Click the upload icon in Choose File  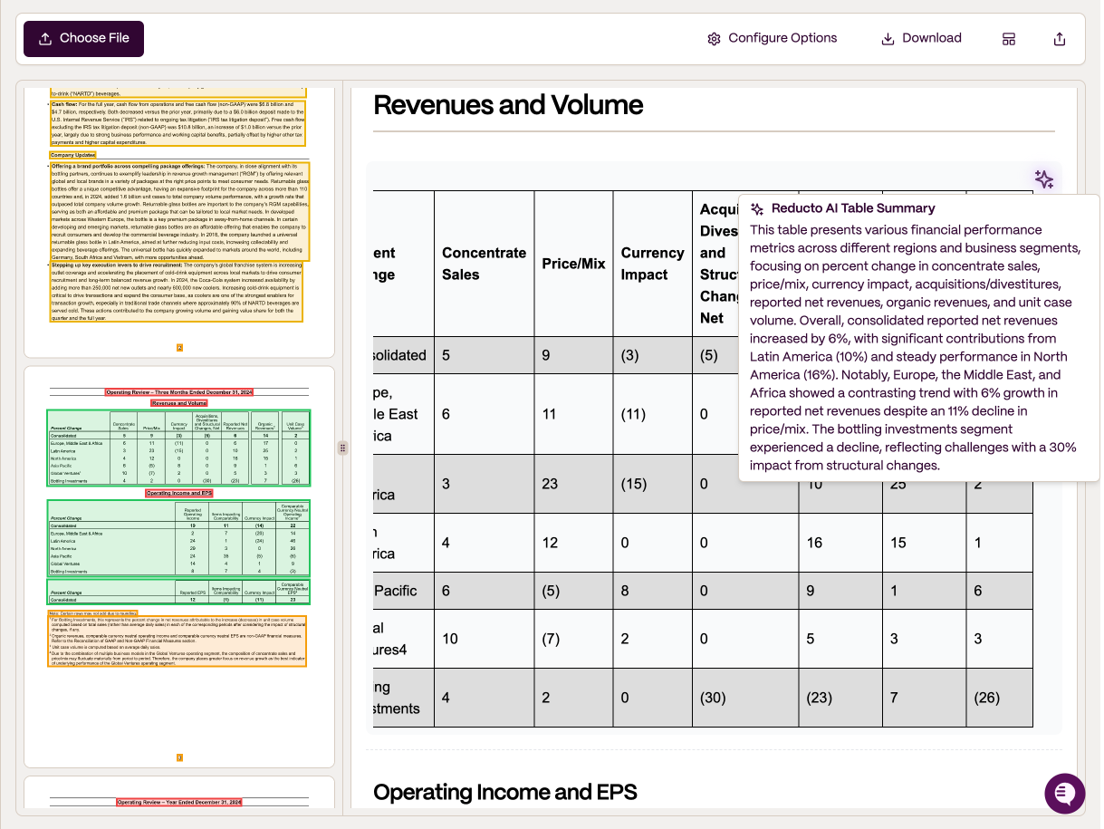pyautogui.click(x=45, y=39)
